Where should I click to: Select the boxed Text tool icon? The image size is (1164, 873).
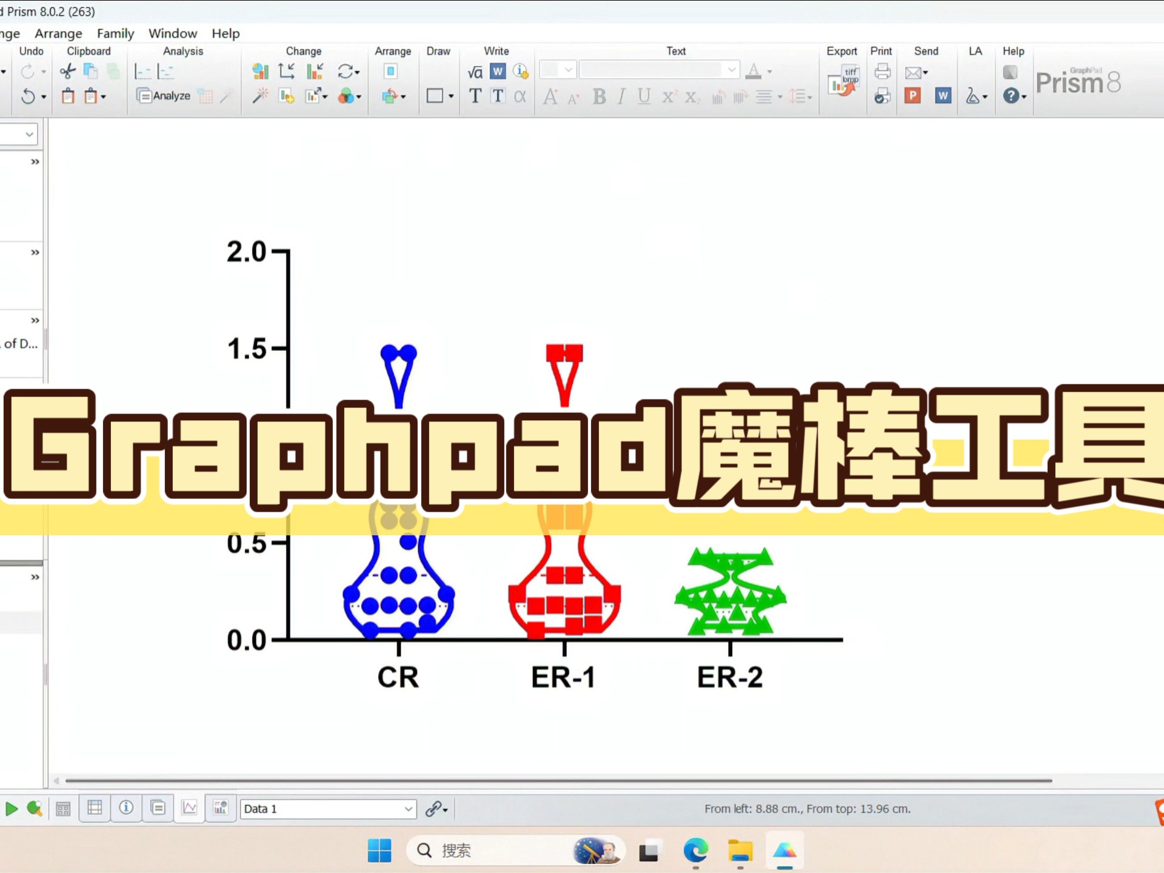point(498,96)
